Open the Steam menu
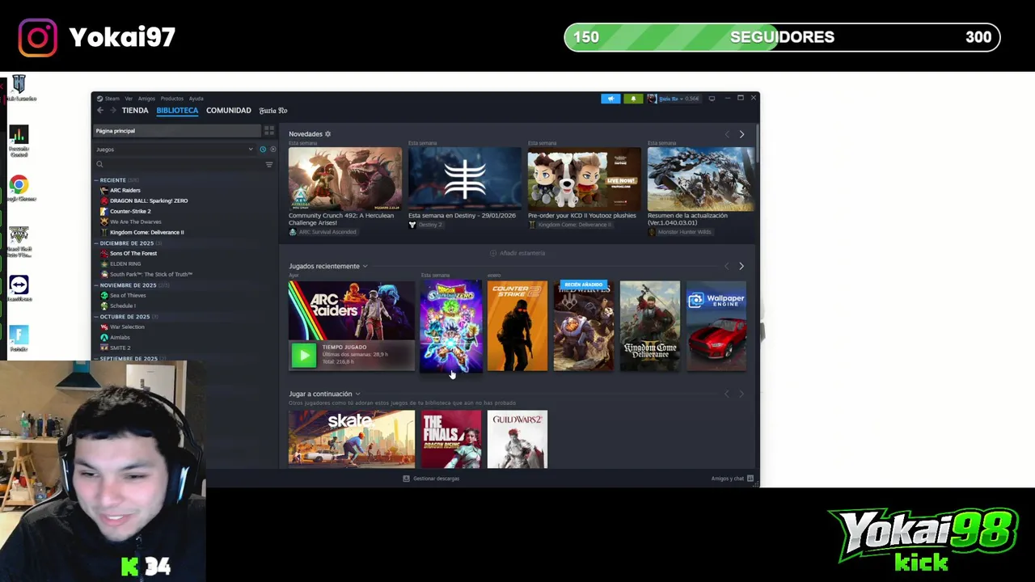 pos(112,99)
